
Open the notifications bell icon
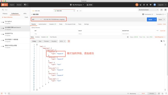(147, 5)
